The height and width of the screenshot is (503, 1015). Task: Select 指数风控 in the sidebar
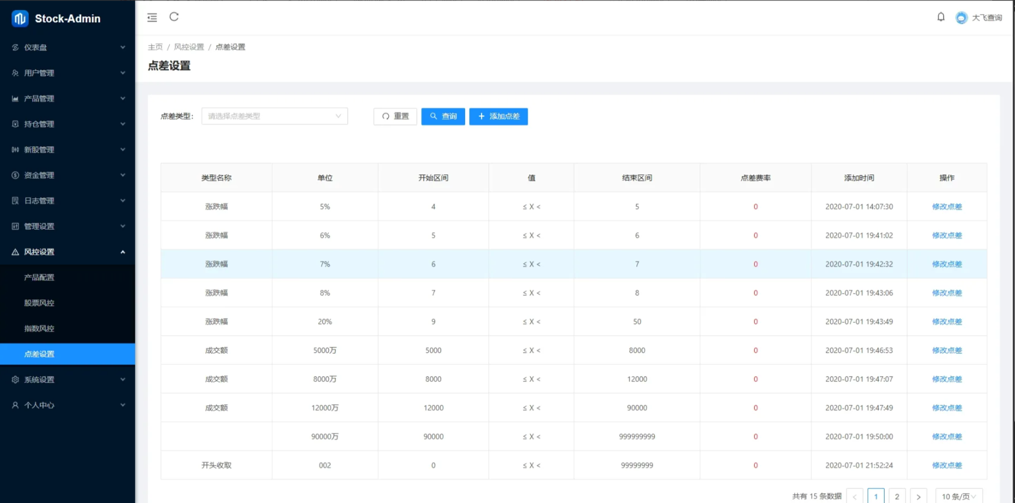[x=39, y=329]
